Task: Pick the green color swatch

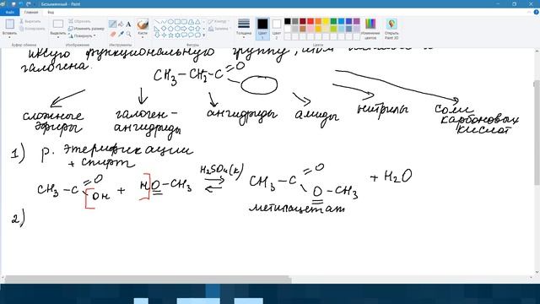Action: coord(333,21)
